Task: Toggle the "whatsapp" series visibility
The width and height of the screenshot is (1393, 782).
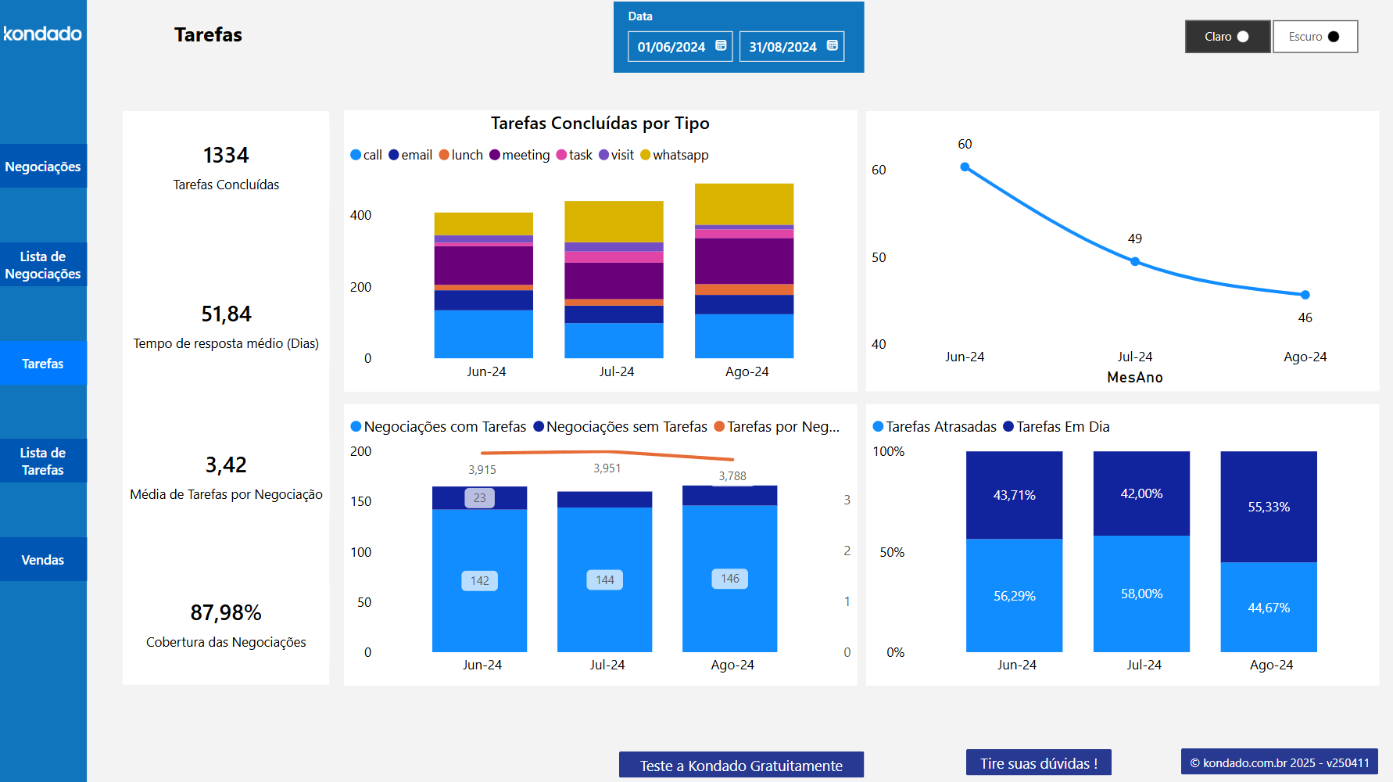Action: [644, 155]
